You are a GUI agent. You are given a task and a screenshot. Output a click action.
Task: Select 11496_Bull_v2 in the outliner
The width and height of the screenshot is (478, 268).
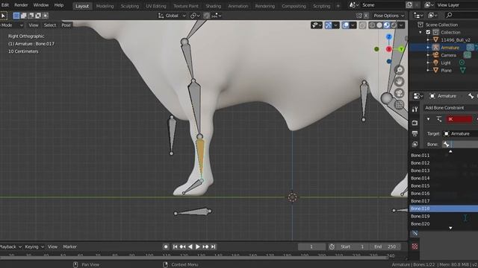coord(455,39)
